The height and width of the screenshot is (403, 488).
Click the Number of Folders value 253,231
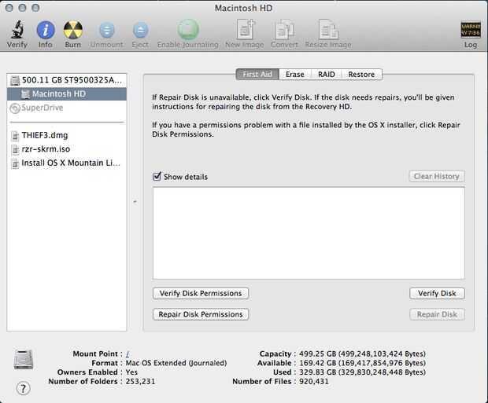click(140, 381)
